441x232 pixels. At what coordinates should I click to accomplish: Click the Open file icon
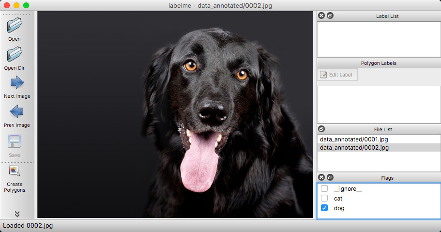click(x=15, y=25)
